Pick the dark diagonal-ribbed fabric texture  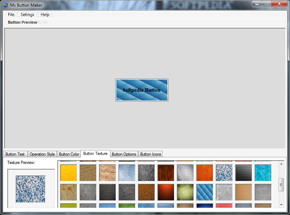tap(127, 192)
